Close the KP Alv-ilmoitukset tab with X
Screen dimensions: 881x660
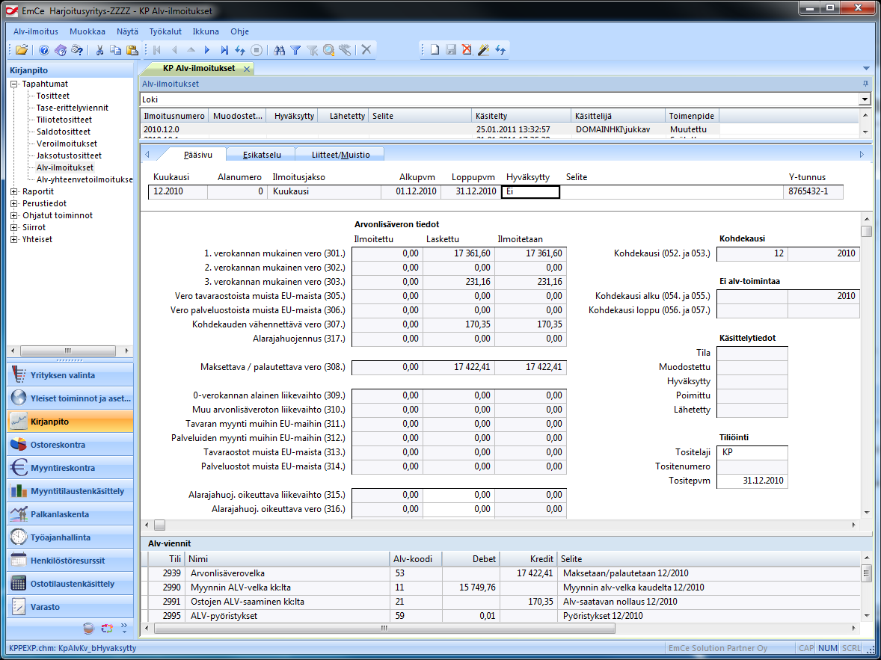(247, 69)
